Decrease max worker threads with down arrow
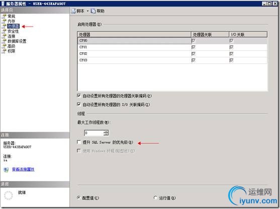280x209 pixels. tap(106, 134)
